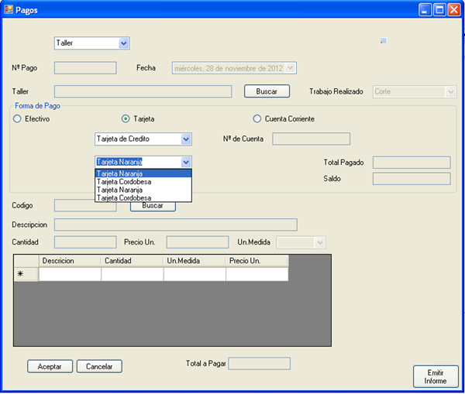Maximize the Pagos window

point(439,9)
